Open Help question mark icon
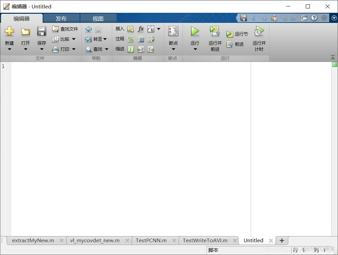This screenshot has width=338, height=255. coord(314,18)
